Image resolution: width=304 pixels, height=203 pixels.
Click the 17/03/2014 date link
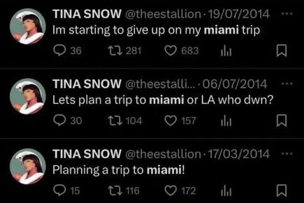[238, 154]
